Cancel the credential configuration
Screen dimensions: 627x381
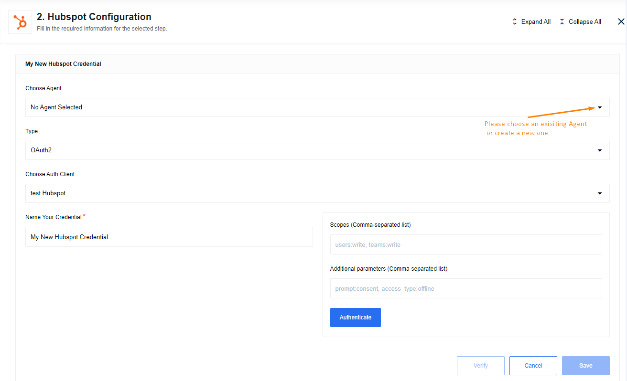pos(533,366)
